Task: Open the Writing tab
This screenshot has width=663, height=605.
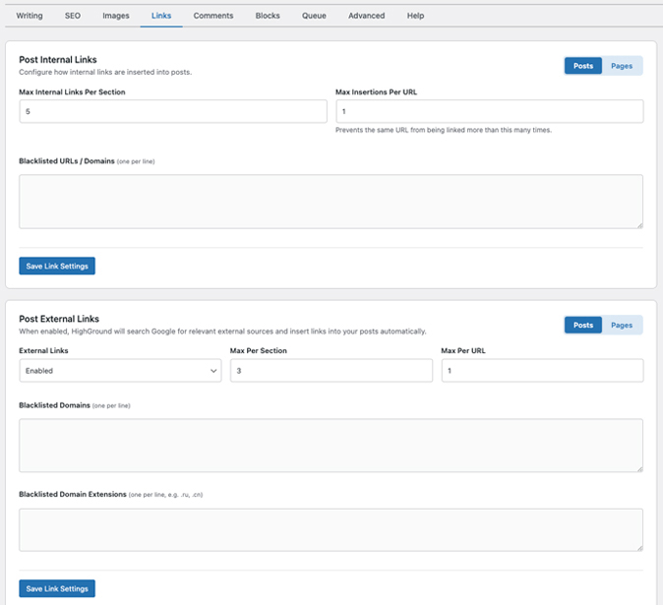Action: pyautogui.click(x=30, y=16)
